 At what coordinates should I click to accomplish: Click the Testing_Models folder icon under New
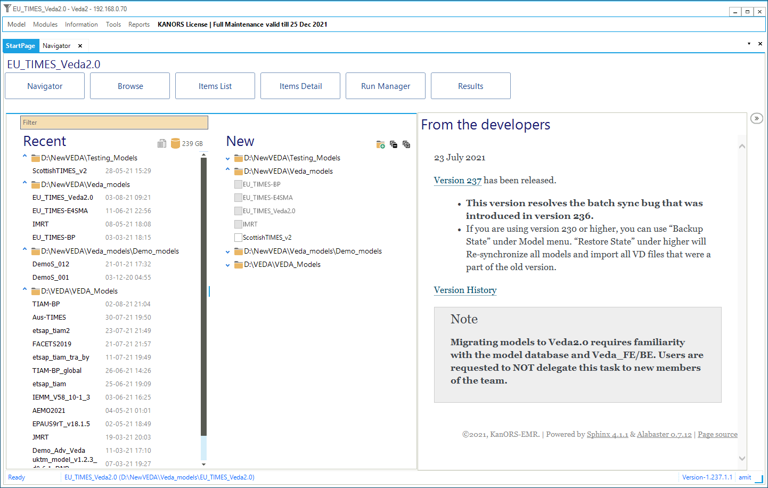point(239,158)
